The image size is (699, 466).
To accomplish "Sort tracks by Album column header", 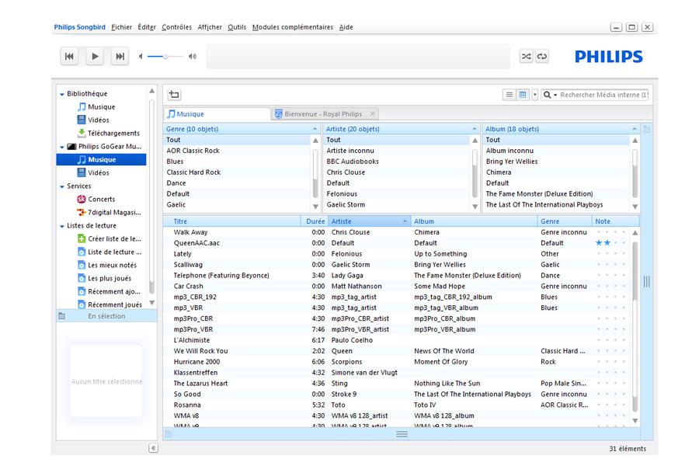I will [x=474, y=221].
